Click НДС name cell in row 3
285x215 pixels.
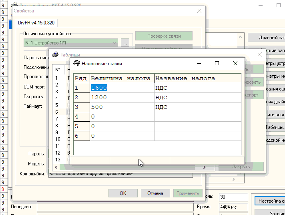[198, 107]
